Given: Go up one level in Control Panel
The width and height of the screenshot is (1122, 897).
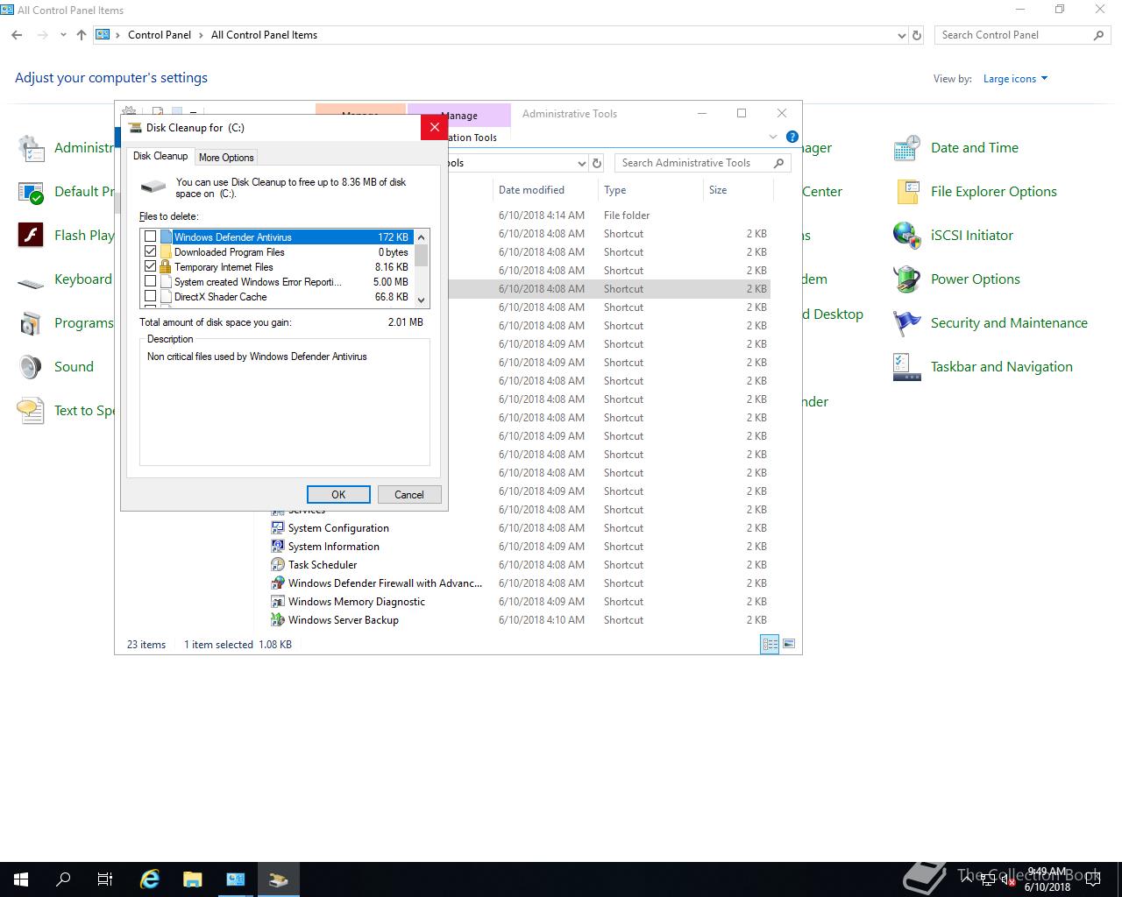Looking at the screenshot, I should click(x=82, y=35).
